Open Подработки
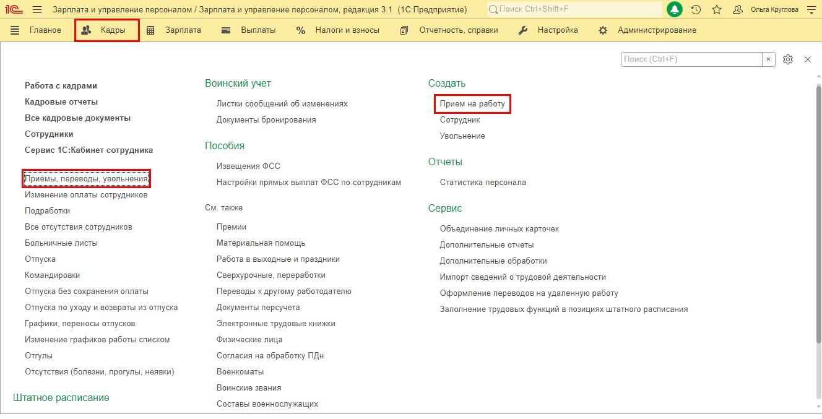 click(x=47, y=211)
